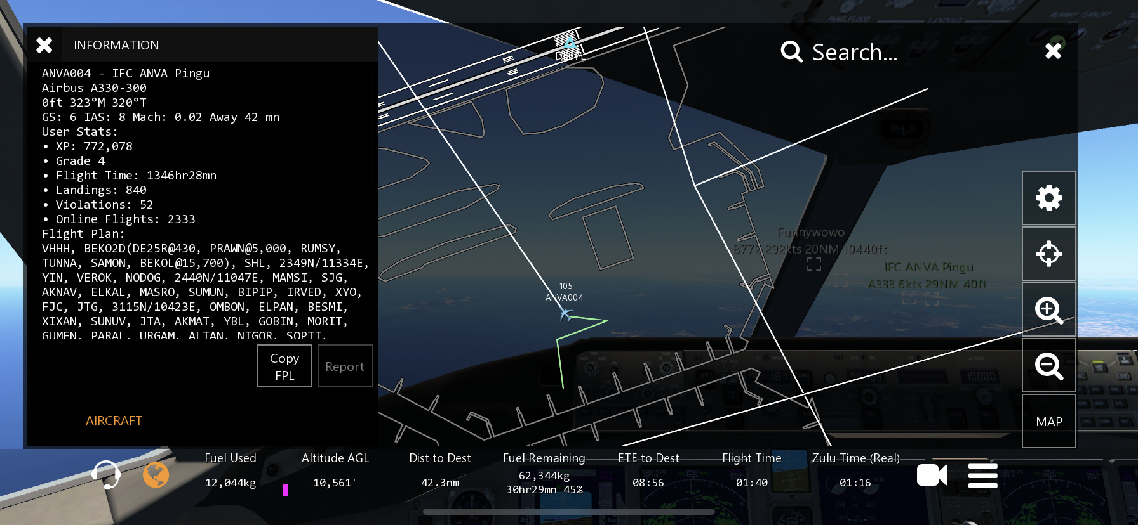This screenshot has height=525, width=1138.
Task: Click the Report button
Action: tap(345, 366)
